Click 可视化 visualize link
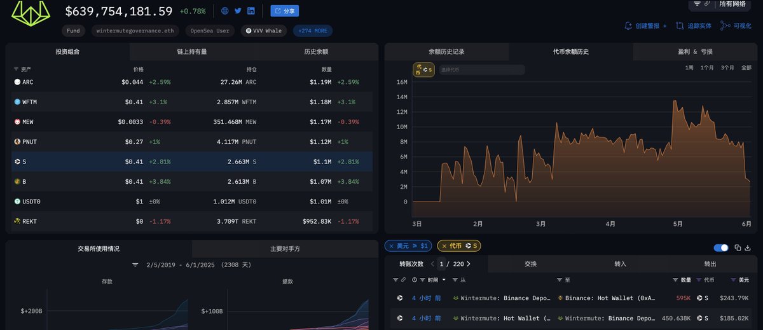Screen dimensions: 763x330 (x=736, y=26)
